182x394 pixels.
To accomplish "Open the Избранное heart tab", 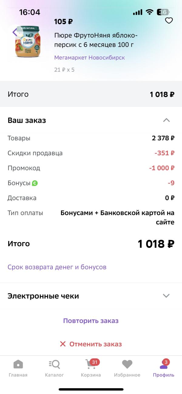I will point(127,368).
